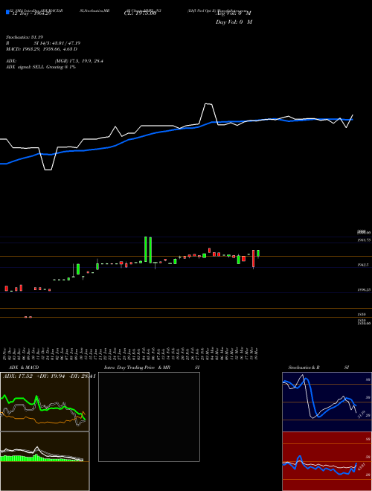
Task: Click the rotated 31.19 value in Stochastics panel
Action: point(360,415)
